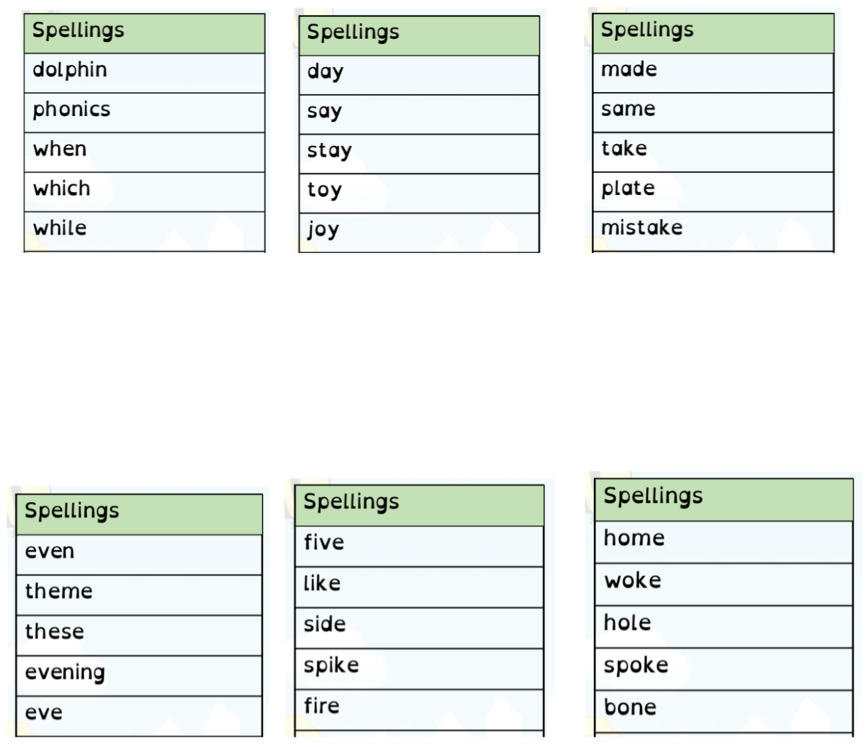Click the word 'fire'
This screenshot has height=747, width=868.
tap(321, 705)
